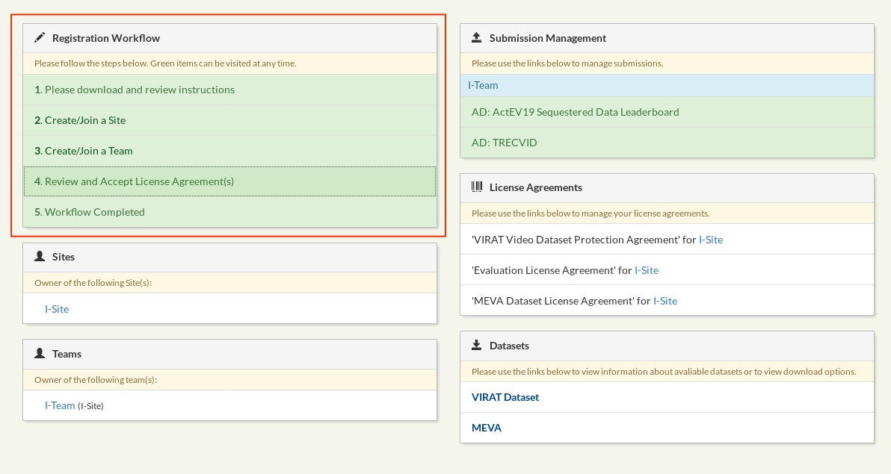
Task: Click I-Team in the Teams panel
Action: [x=60, y=405]
